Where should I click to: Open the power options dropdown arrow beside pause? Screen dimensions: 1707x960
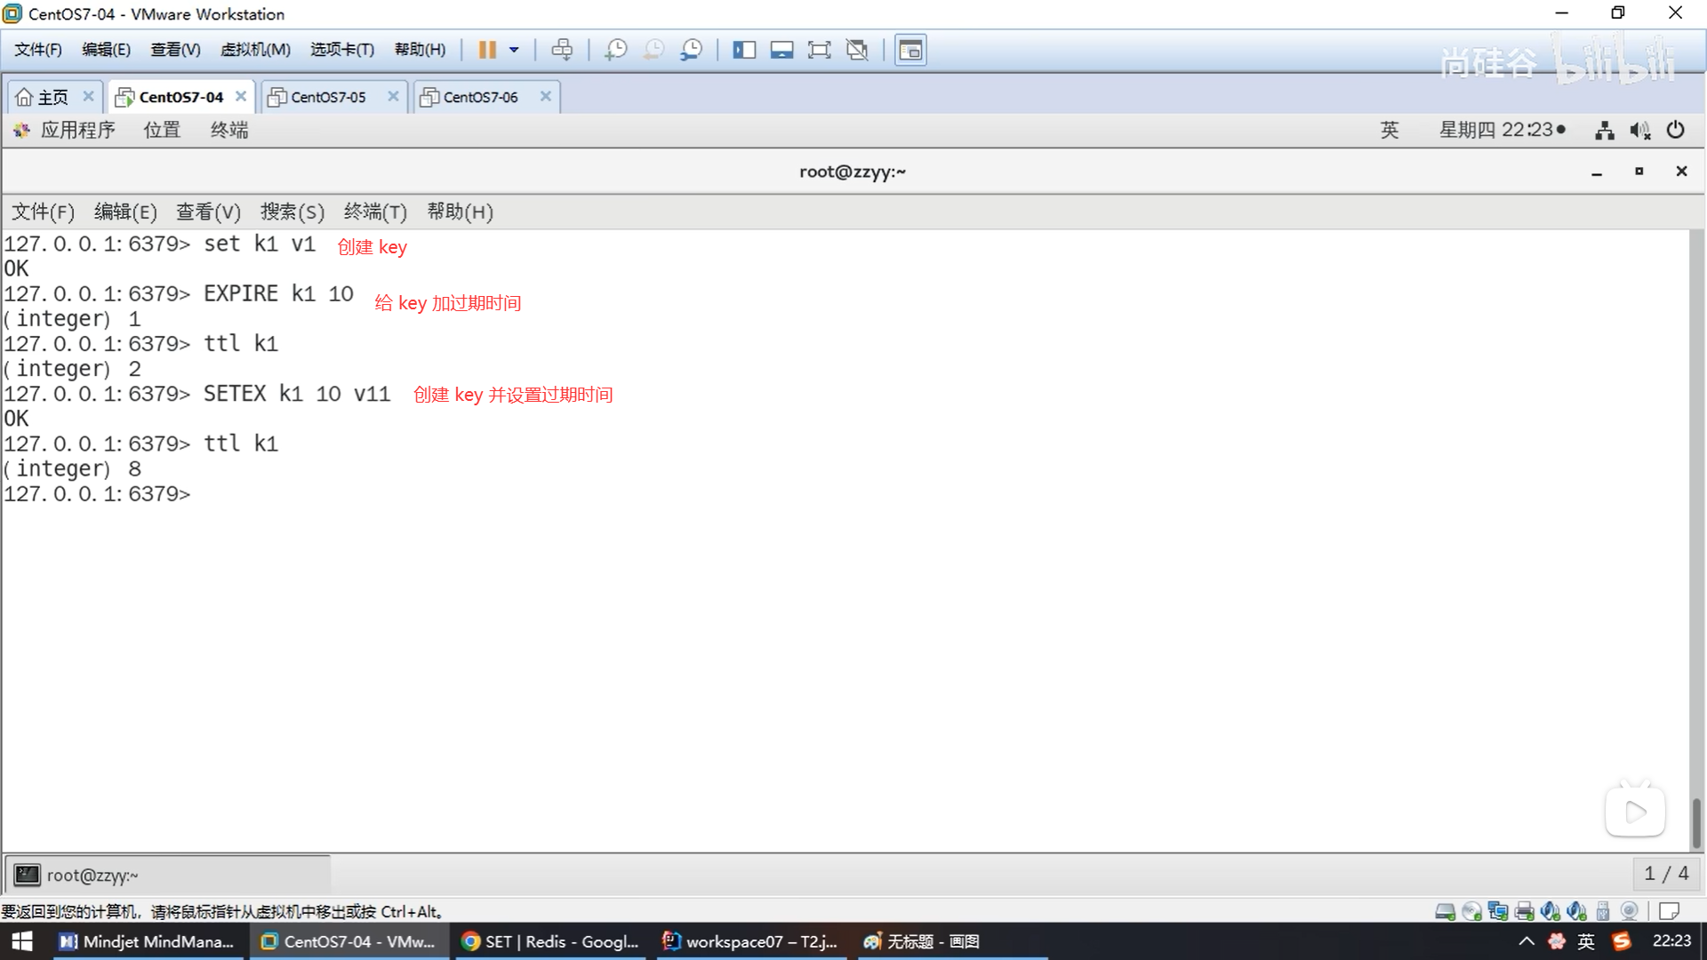click(514, 50)
